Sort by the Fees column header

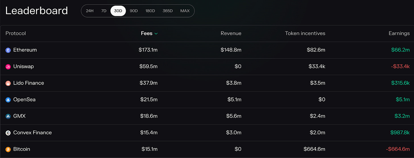[146, 33]
